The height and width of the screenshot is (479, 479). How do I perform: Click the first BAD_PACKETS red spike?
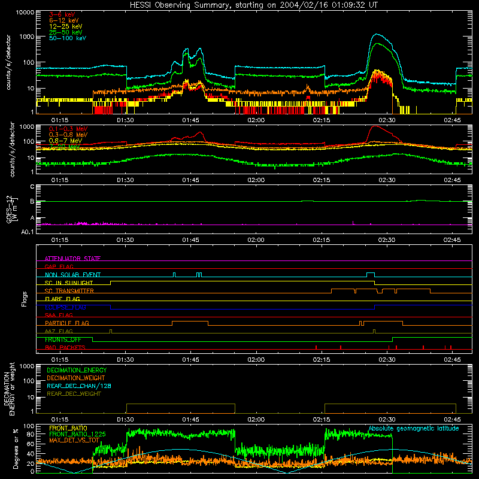pyautogui.click(x=316, y=347)
